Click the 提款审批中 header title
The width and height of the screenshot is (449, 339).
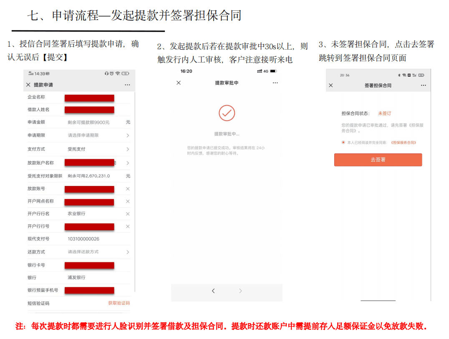(x=227, y=83)
